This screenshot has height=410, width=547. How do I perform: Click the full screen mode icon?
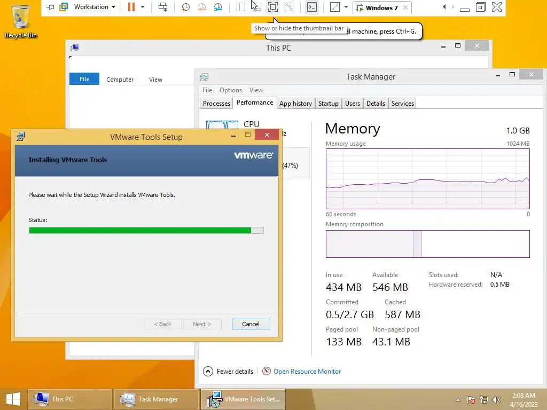coord(273,7)
